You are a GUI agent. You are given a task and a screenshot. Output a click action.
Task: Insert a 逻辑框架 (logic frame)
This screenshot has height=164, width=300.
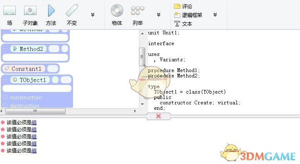pos(188,15)
